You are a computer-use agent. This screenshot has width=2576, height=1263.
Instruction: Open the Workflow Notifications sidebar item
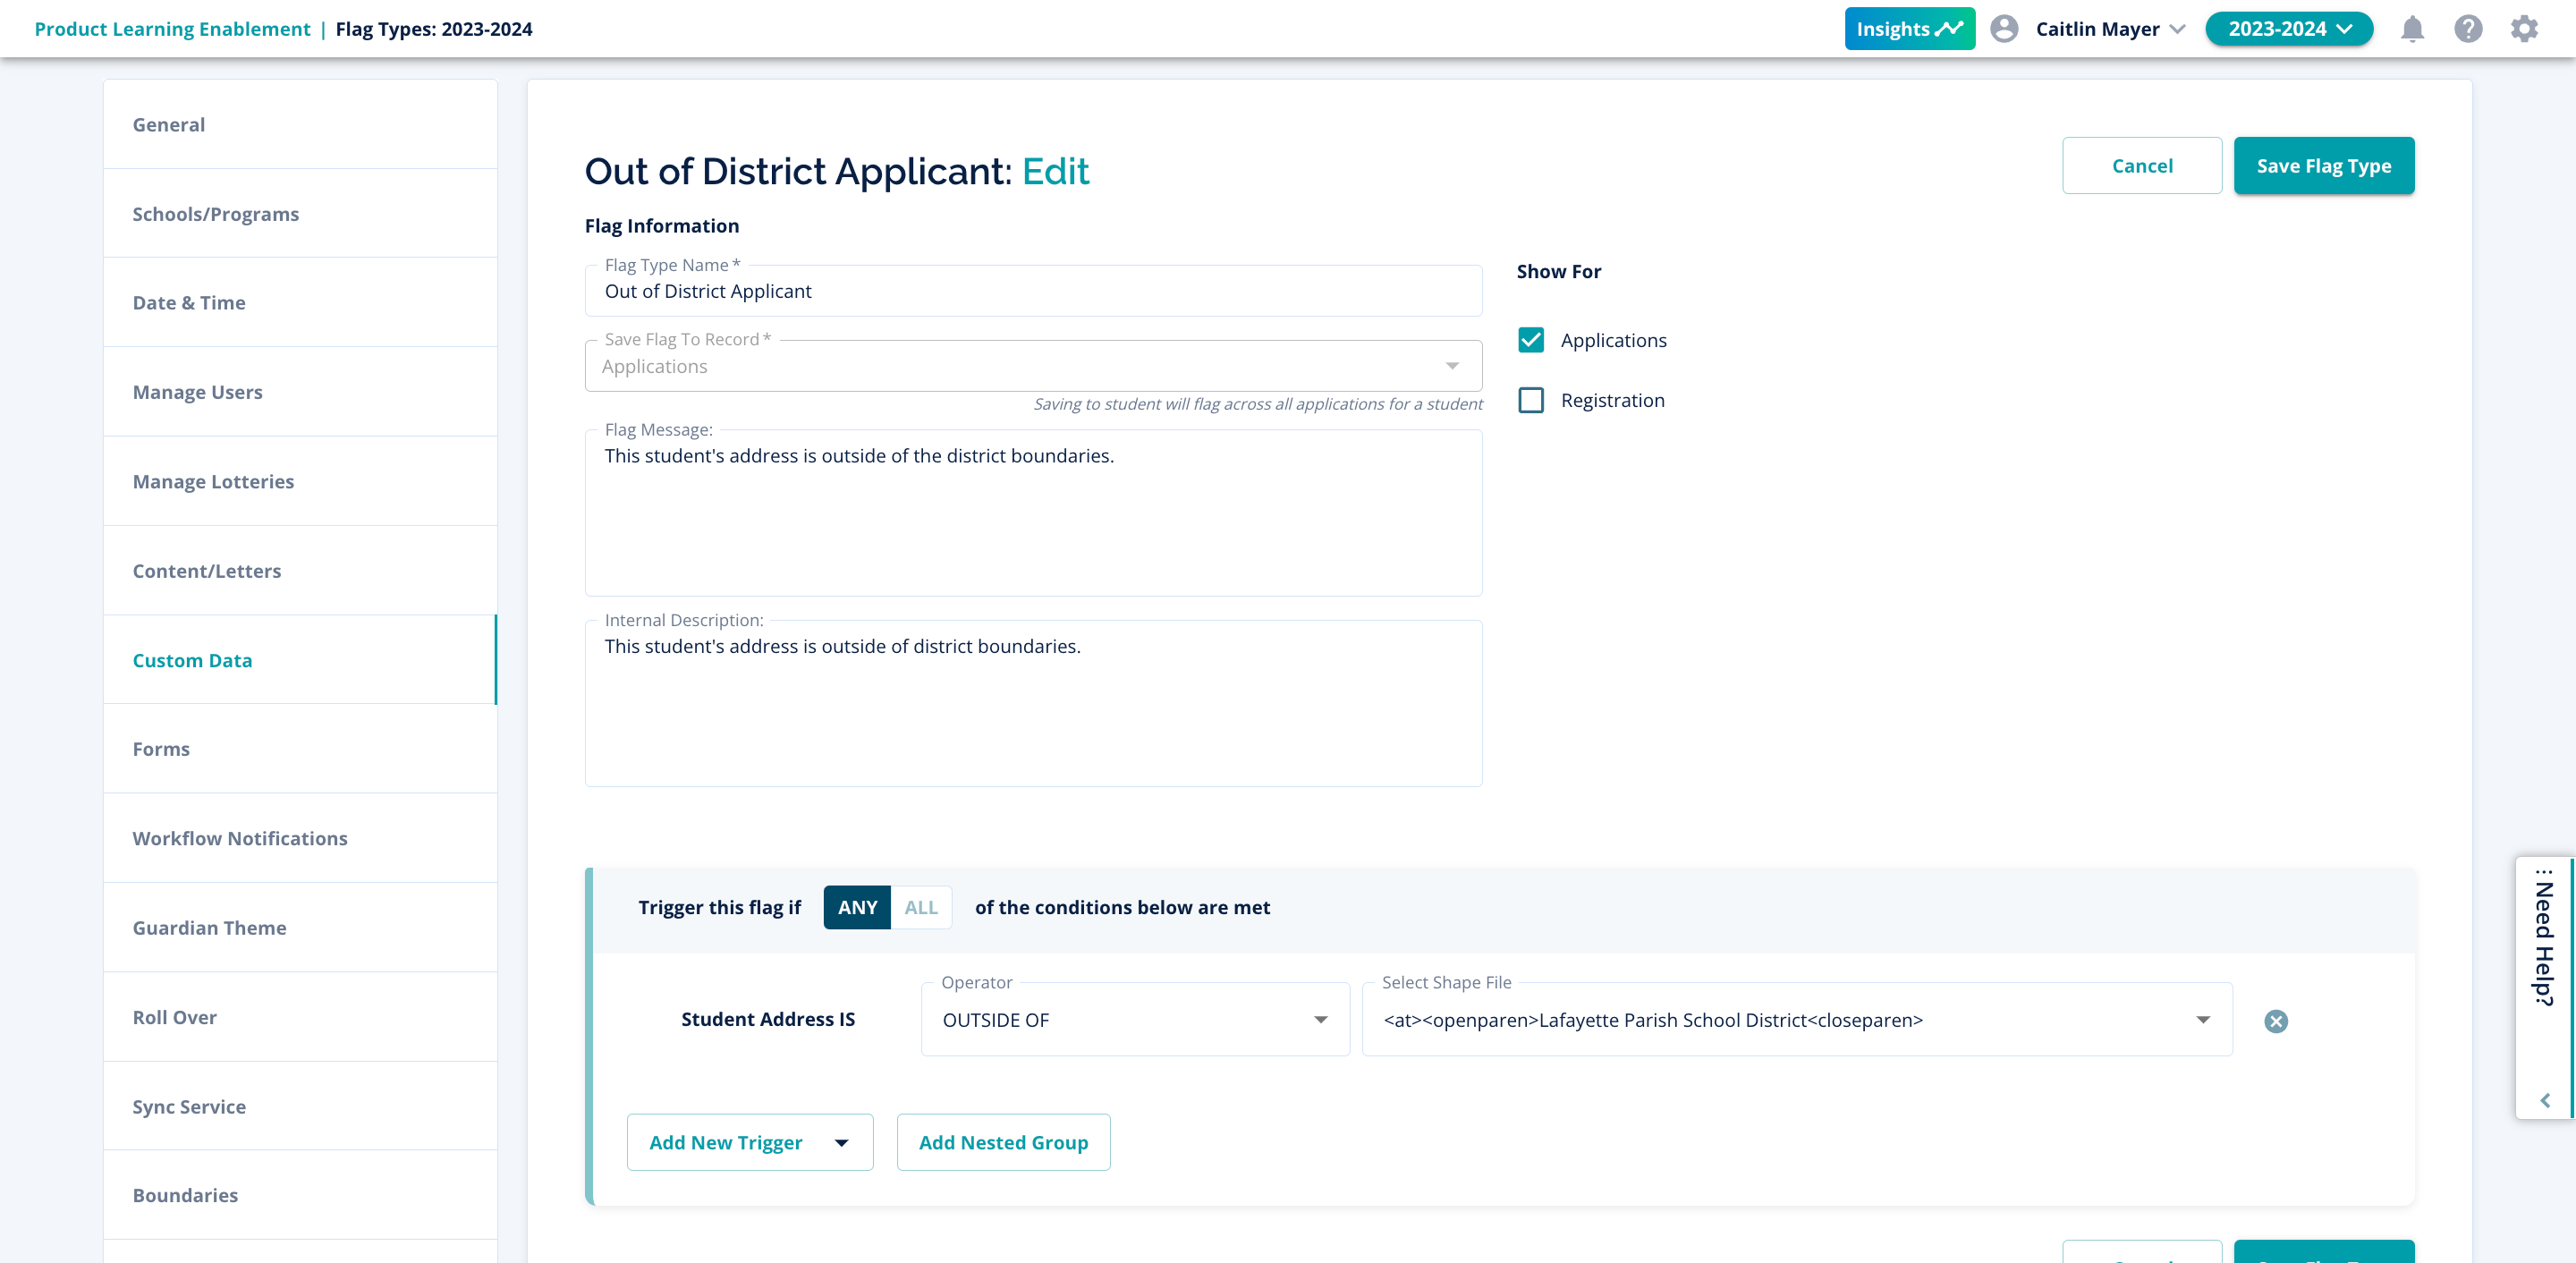[240, 838]
